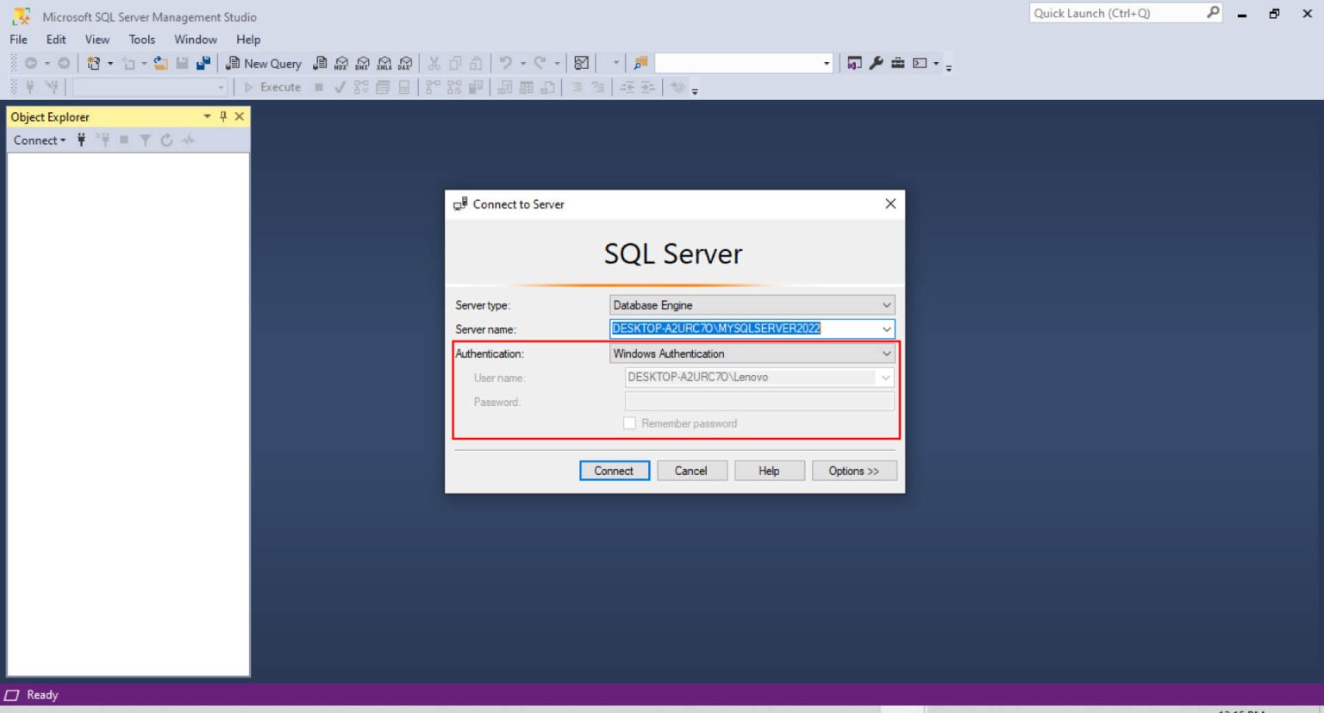Image resolution: width=1324 pixels, height=713 pixels.
Task: Check the Remember password checkbox
Action: pos(629,423)
